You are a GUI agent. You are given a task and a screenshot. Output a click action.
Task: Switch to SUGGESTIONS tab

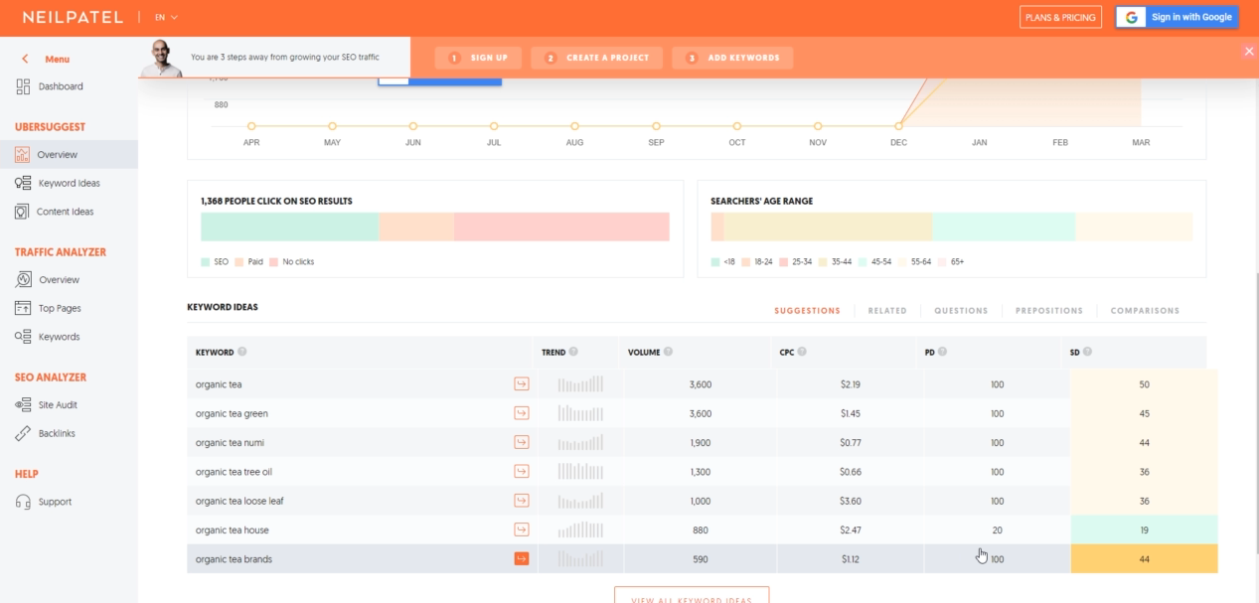[807, 311]
